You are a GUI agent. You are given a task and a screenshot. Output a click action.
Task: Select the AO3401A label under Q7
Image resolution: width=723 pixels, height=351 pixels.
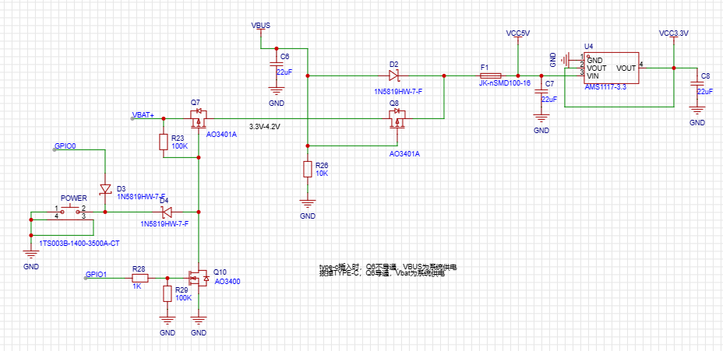coord(221,135)
